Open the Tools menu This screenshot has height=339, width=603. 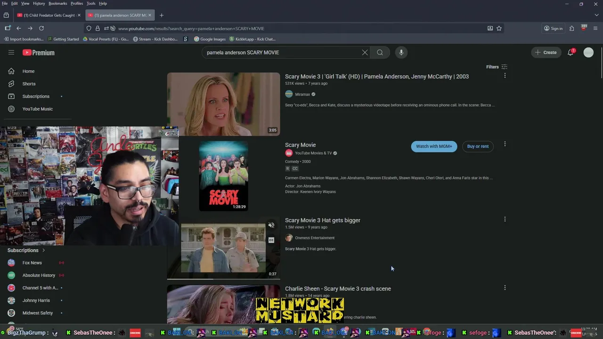[x=91, y=3]
